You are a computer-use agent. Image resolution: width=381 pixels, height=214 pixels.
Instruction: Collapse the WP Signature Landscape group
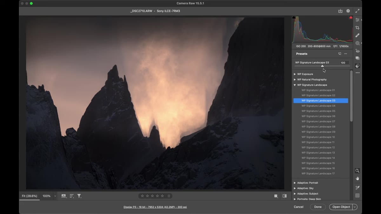(x=295, y=85)
